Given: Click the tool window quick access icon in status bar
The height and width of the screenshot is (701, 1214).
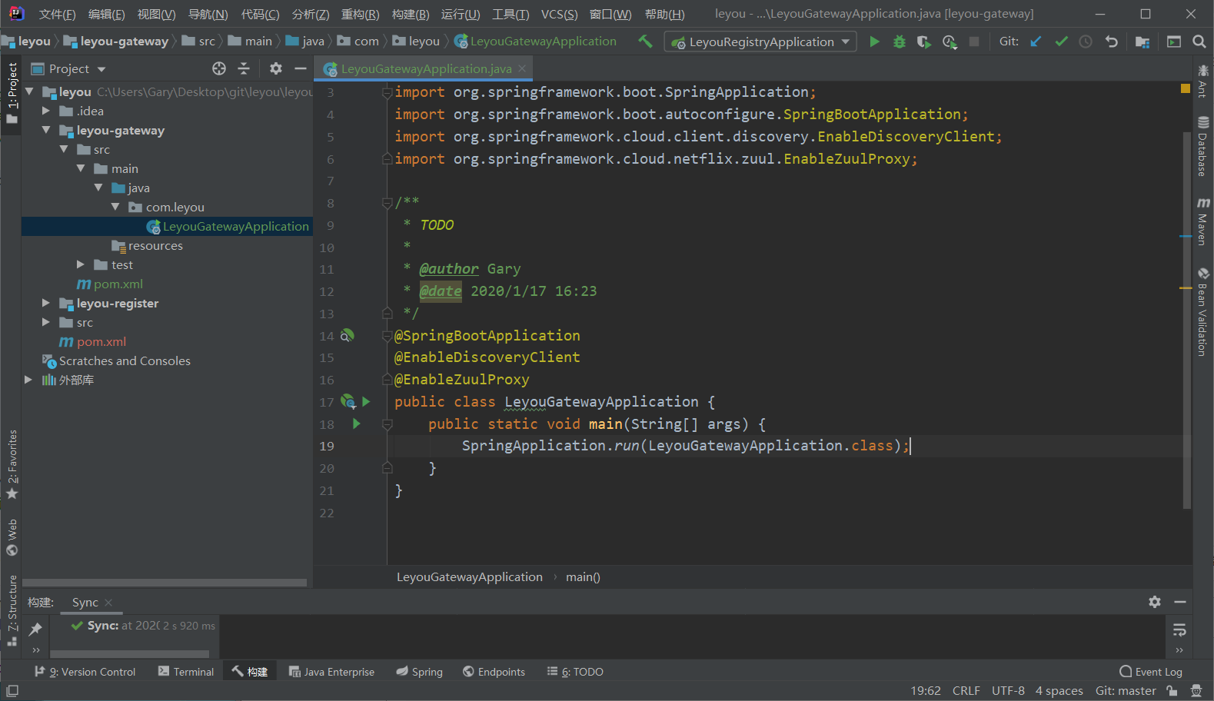Looking at the screenshot, I should (x=12, y=691).
